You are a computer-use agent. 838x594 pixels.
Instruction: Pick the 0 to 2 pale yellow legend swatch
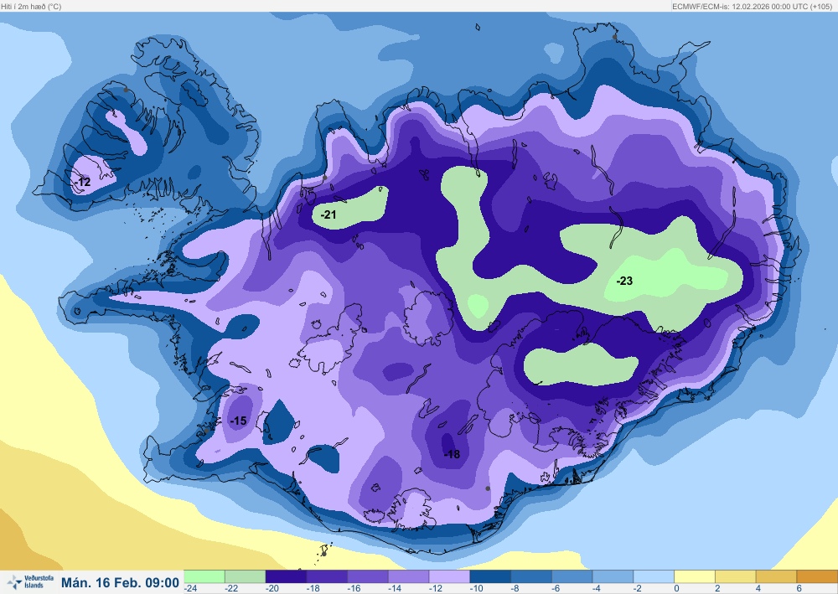(x=695, y=576)
